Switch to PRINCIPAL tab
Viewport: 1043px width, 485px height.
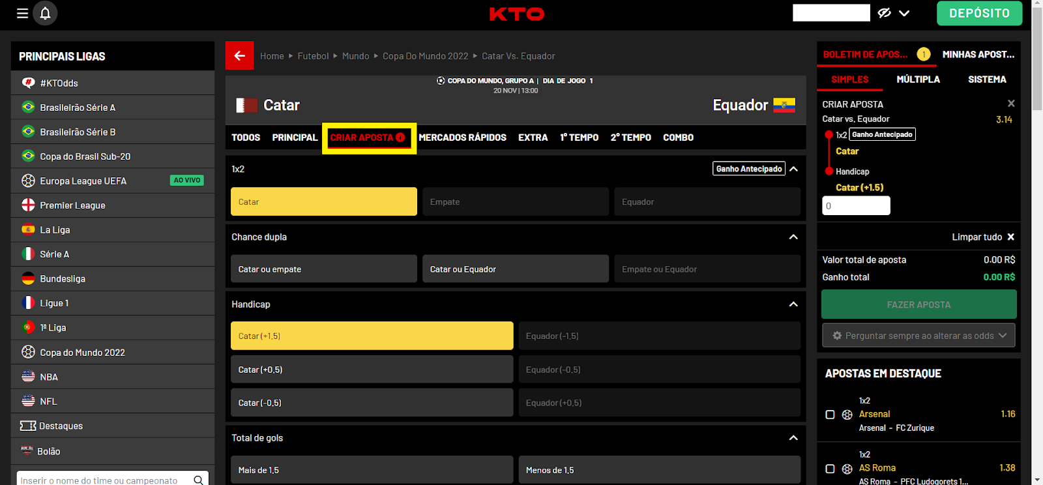click(x=295, y=138)
